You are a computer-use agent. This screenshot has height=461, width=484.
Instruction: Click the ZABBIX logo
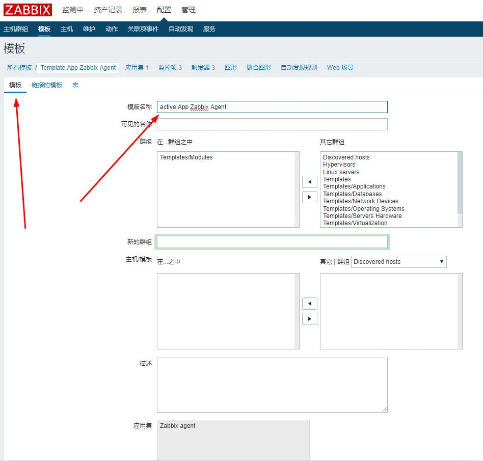pyautogui.click(x=28, y=10)
